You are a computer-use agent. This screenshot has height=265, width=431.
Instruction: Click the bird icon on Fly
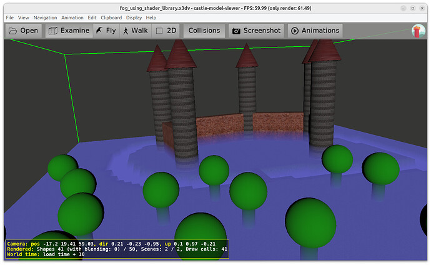click(x=99, y=31)
